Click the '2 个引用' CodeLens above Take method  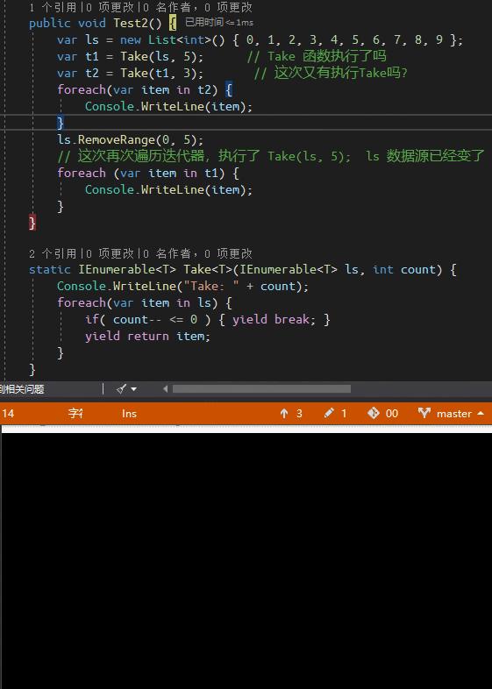point(53,253)
